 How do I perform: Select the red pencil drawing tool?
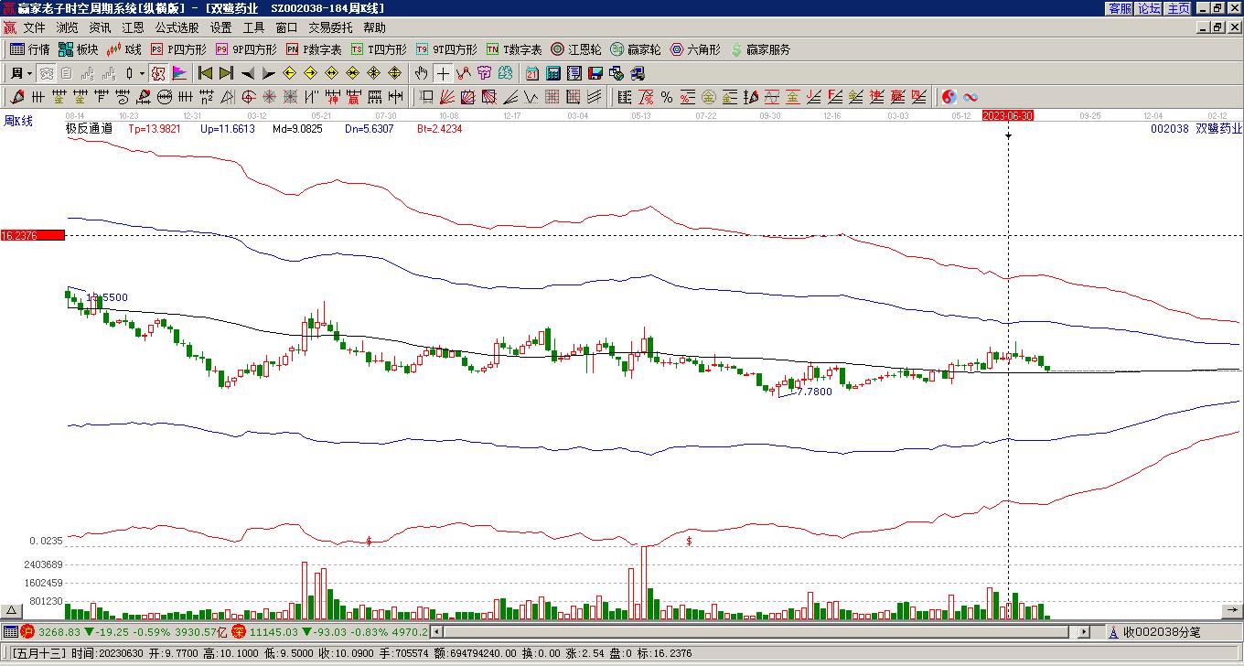click(x=17, y=97)
